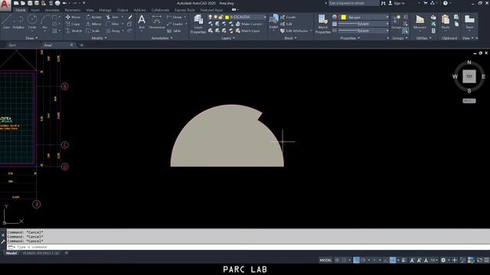
Task: Toggle snap mode in status bar
Action: pos(344,260)
